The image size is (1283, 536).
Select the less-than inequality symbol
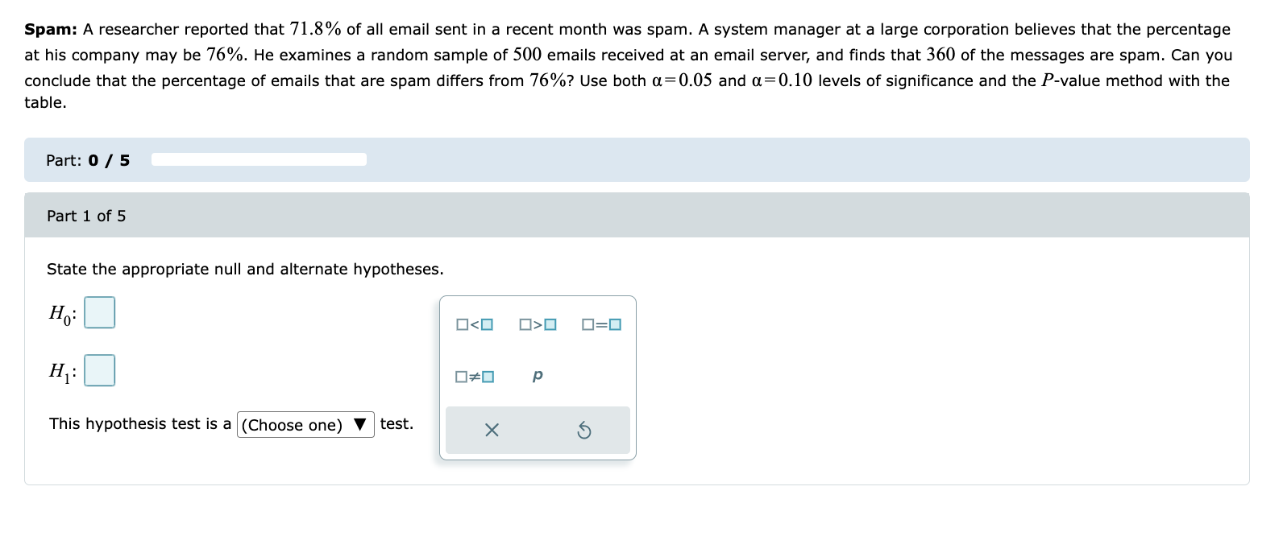coord(474,325)
